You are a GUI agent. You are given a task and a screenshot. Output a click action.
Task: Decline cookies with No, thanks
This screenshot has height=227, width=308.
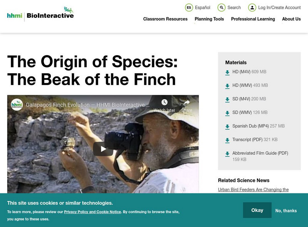pos(286,210)
